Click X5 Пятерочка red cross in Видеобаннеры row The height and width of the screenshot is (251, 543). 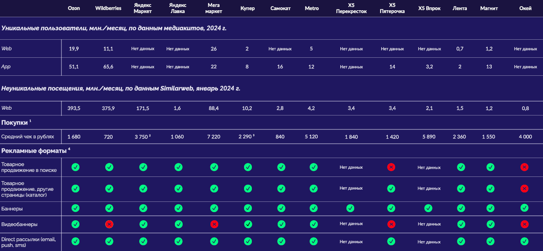(x=391, y=224)
